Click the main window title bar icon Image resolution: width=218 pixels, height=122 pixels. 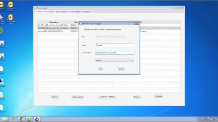pyautogui.click(x=35, y=8)
